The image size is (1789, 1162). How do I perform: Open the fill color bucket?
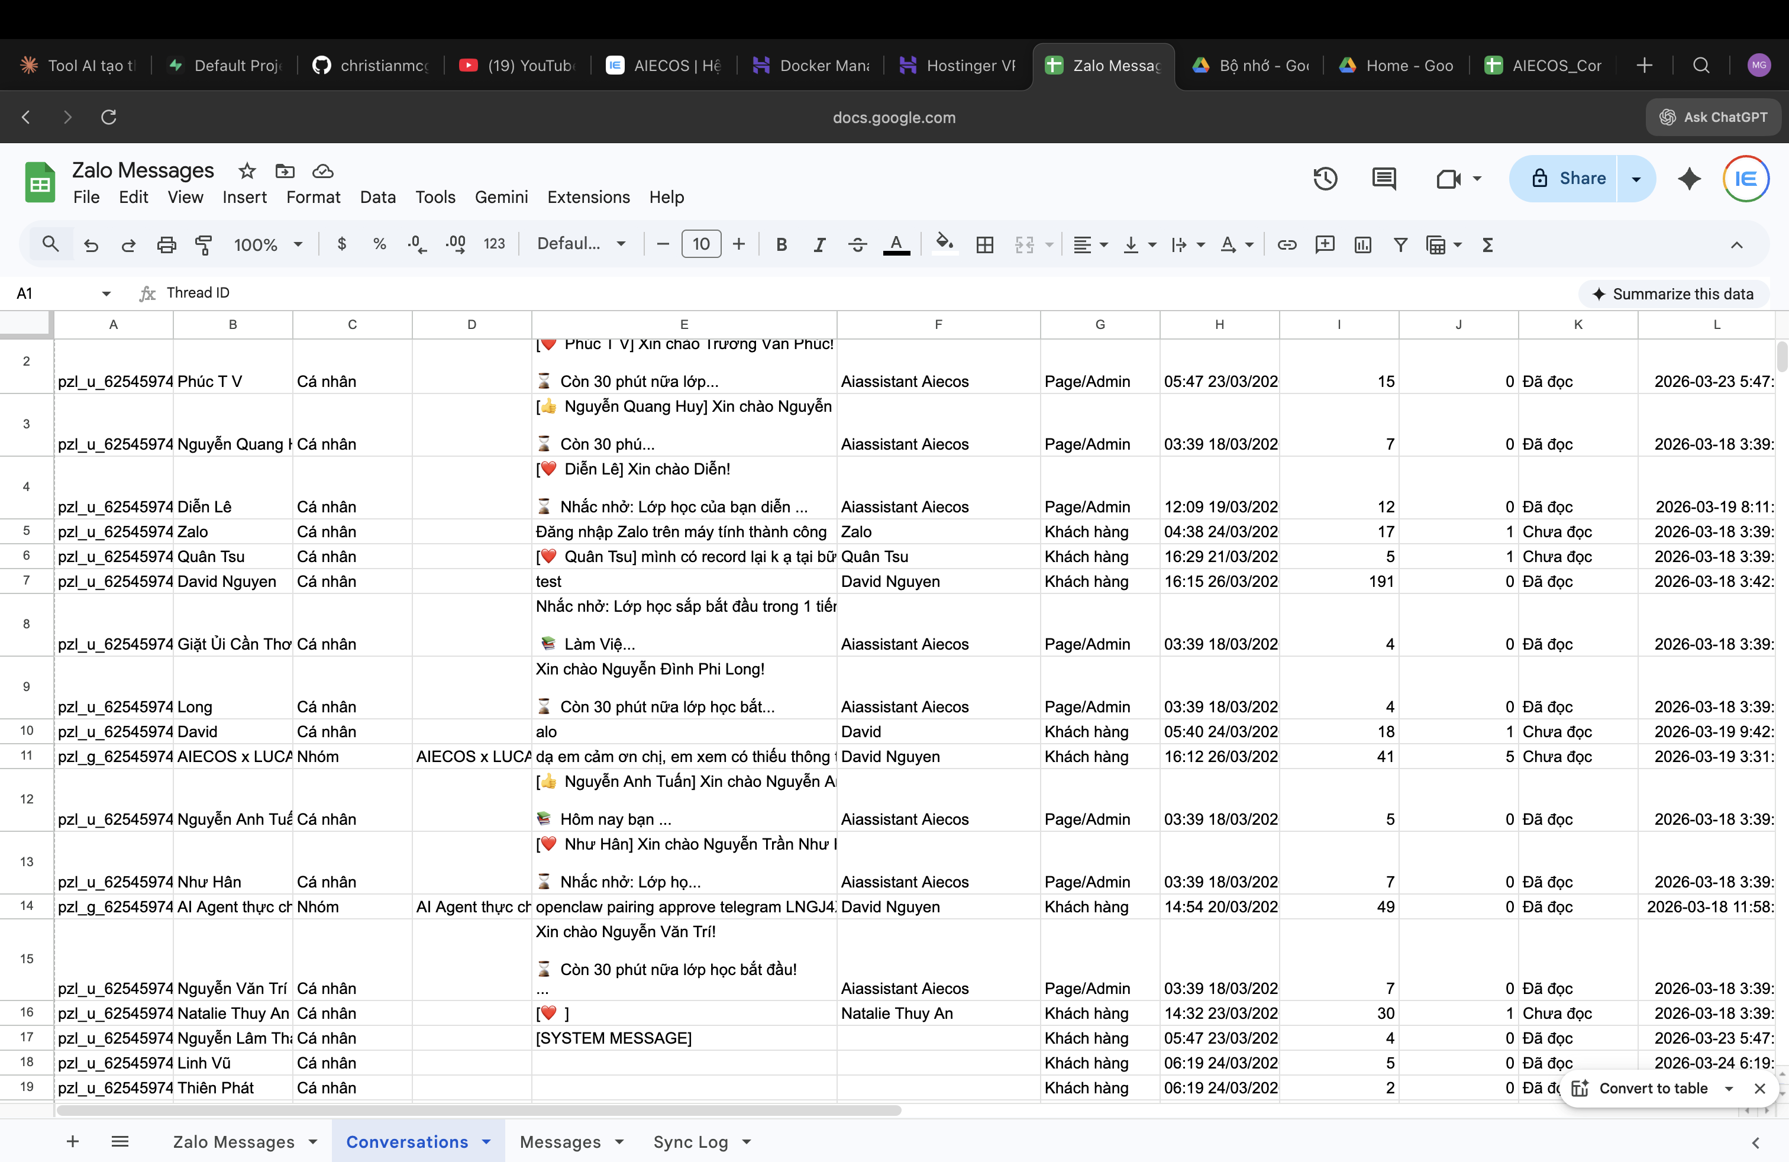pos(945,244)
